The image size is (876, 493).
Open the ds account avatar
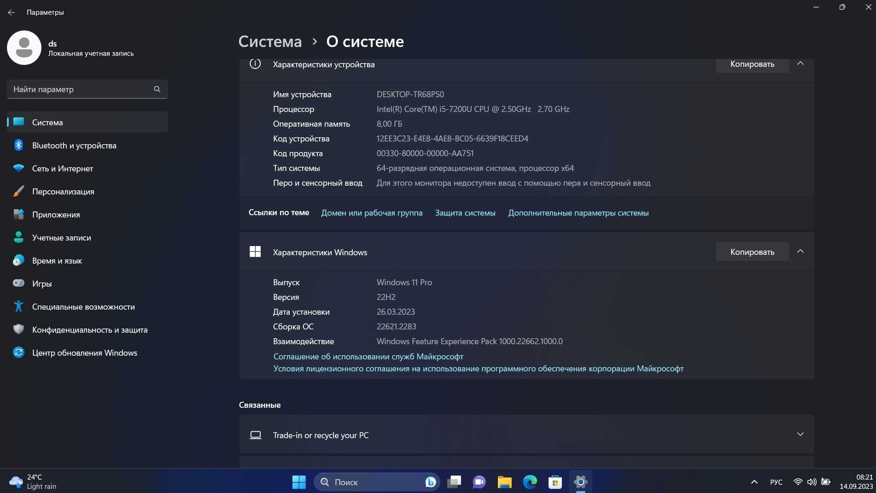pos(24,47)
